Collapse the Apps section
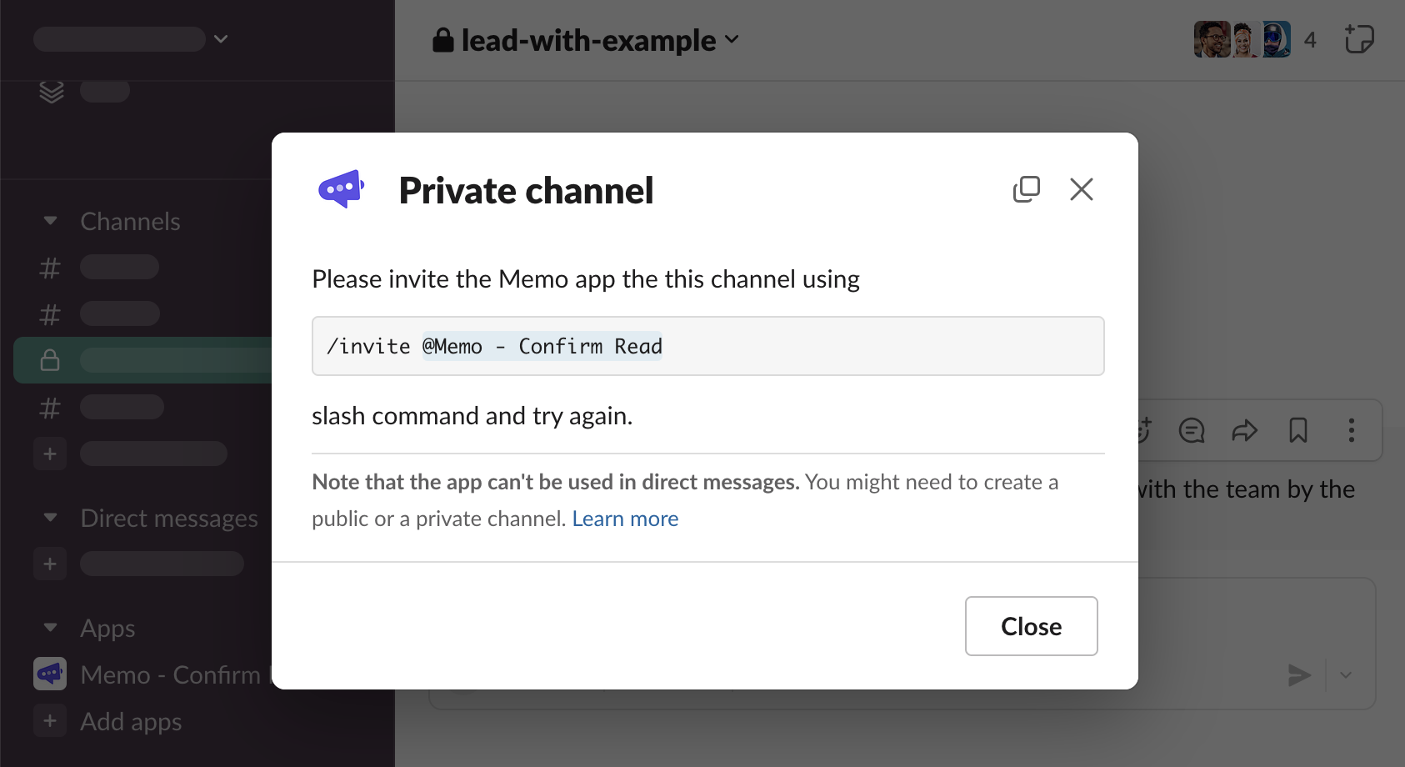This screenshot has width=1405, height=767. pos(50,628)
